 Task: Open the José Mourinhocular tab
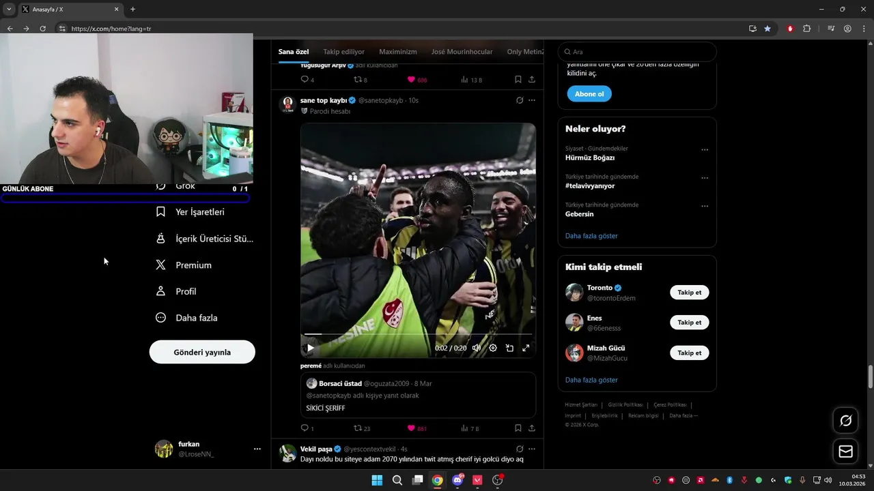[462, 52]
